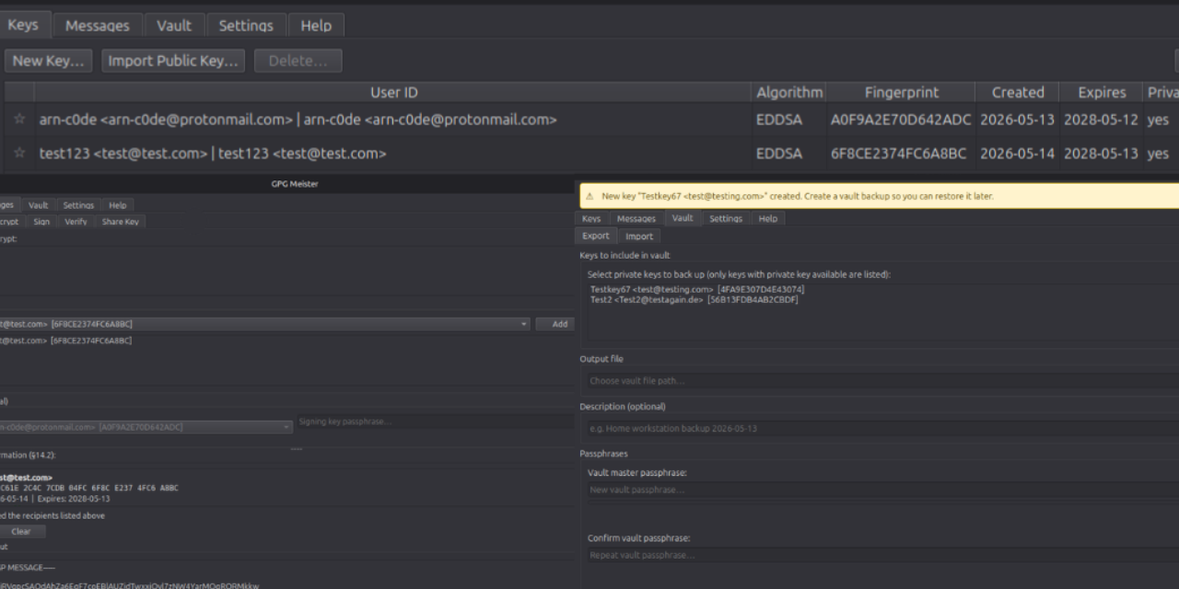The height and width of the screenshot is (589, 1179).
Task: Focus the Repeat vault passphrase field
Action: (x=882, y=555)
